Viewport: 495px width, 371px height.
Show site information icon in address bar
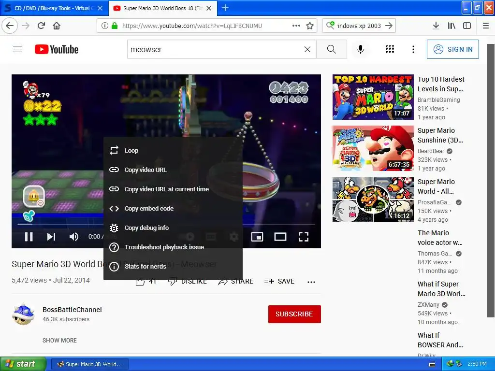click(x=104, y=26)
